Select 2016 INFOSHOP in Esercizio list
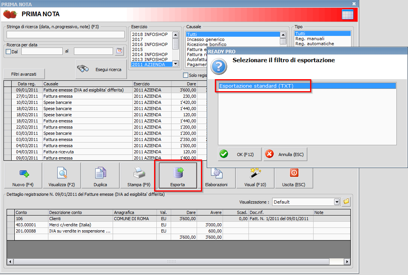This screenshot has height=275, width=408. pyautogui.click(x=152, y=44)
